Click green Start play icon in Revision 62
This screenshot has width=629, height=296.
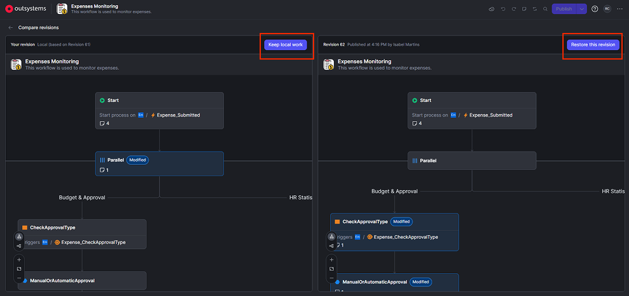click(x=414, y=101)
